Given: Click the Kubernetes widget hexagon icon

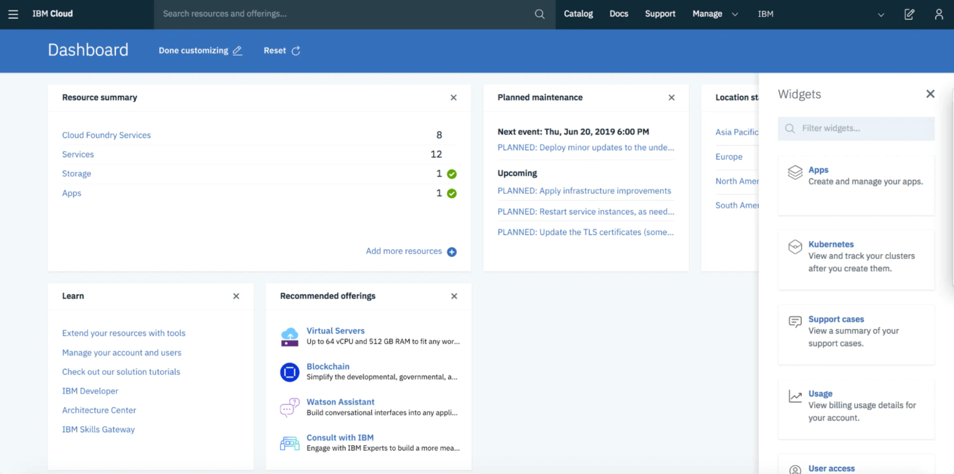Looking at the screenshot, I should (794, 245).
